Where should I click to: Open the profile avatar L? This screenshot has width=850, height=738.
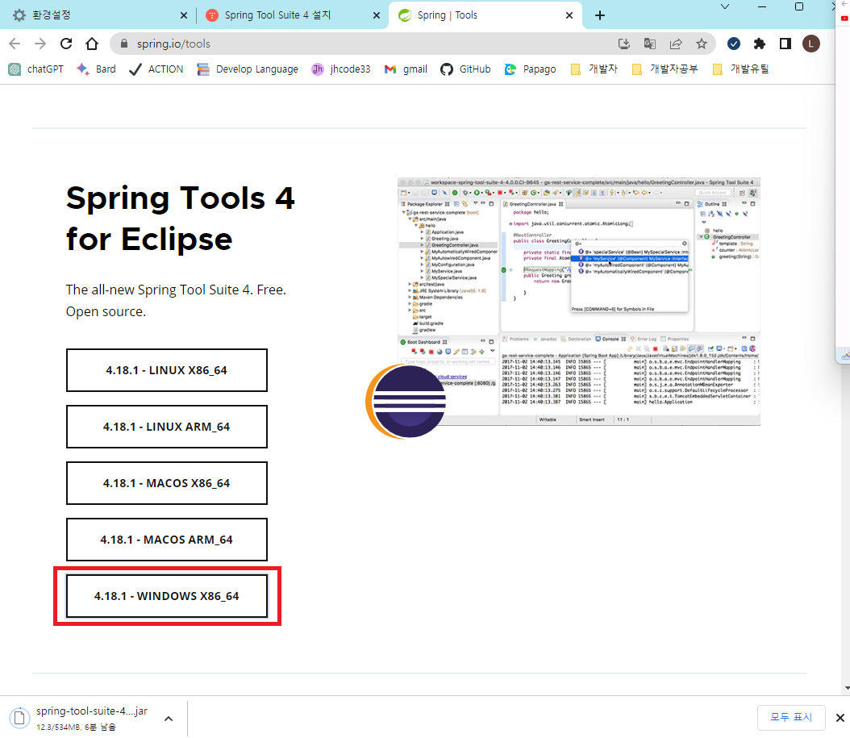pos(811,44)
